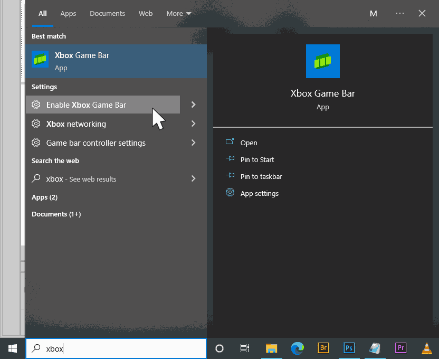Image resolution: width=439 pixels, height=359 pixels.
Task: Open File Explorer from the taskbar
Action: coord(271,348)
